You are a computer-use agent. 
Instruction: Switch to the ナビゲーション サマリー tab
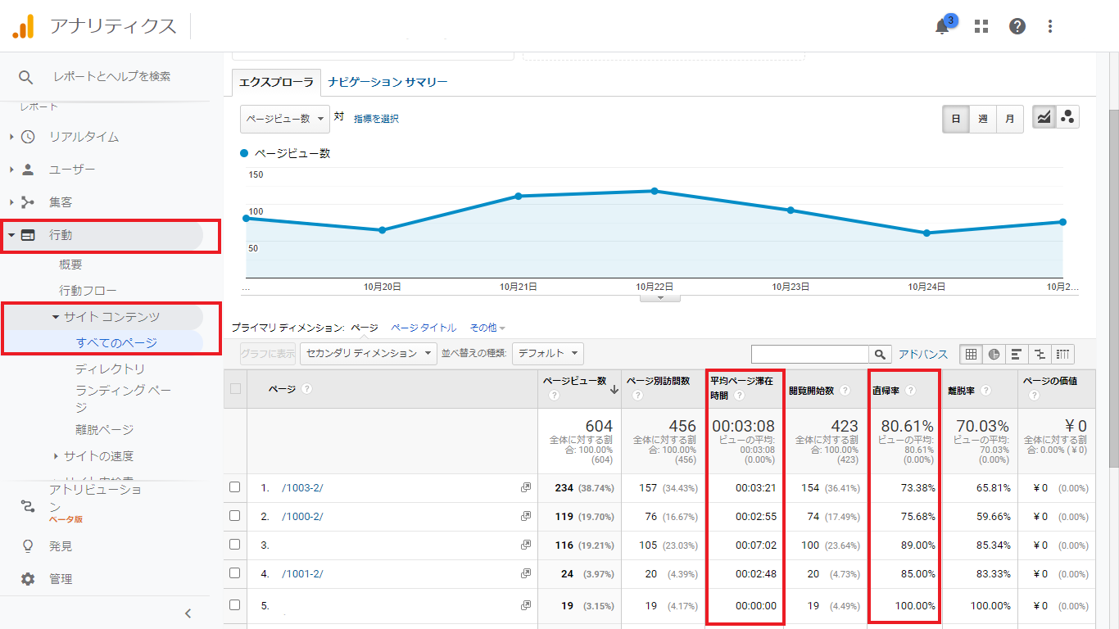click(387, 82)
